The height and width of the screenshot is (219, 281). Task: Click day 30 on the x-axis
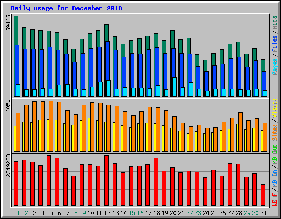coord(255,213)
